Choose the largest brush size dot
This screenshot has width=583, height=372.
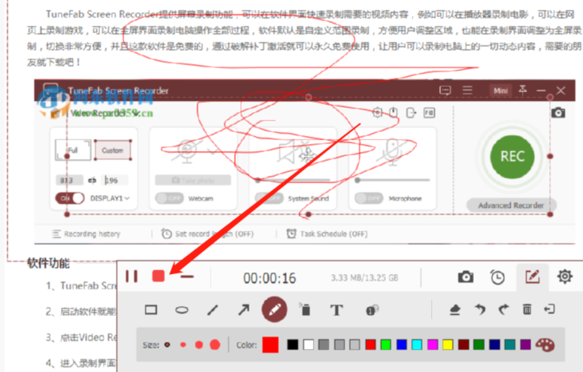[215, 345]
